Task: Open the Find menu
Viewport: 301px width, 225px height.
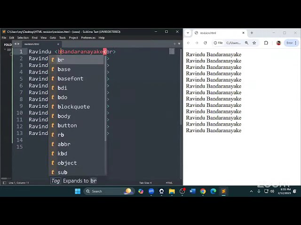Action: click(x=34, y=37)
